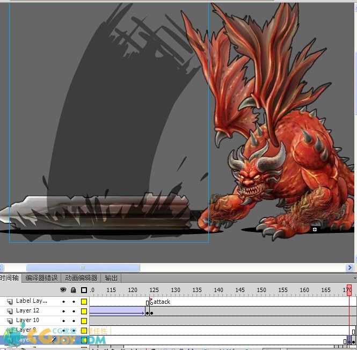Select the Layer 10 row
Viewport: 357px width, 350px height.
[45, 320]
